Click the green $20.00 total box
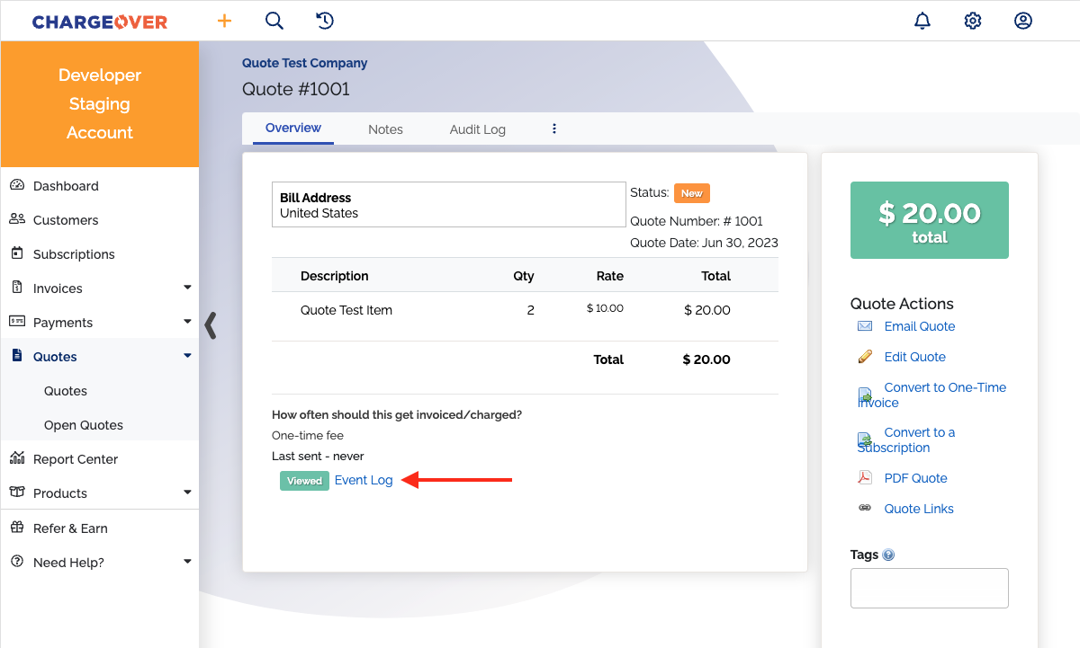Screen dimensions: 1080x648 coord(930,220)
